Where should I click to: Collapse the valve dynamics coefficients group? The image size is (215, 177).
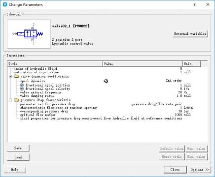(10, 76)
